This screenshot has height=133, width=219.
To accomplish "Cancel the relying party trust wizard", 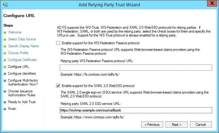I will pyautogui.click(x=200, y=125).
